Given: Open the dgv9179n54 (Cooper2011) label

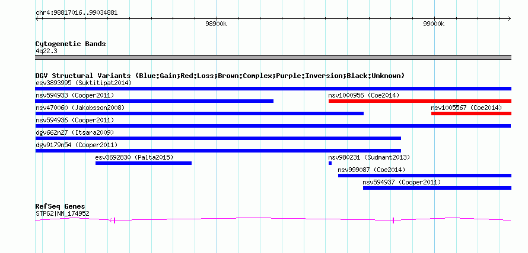Looking at the screenshot, I should click(x=77, y=145).
